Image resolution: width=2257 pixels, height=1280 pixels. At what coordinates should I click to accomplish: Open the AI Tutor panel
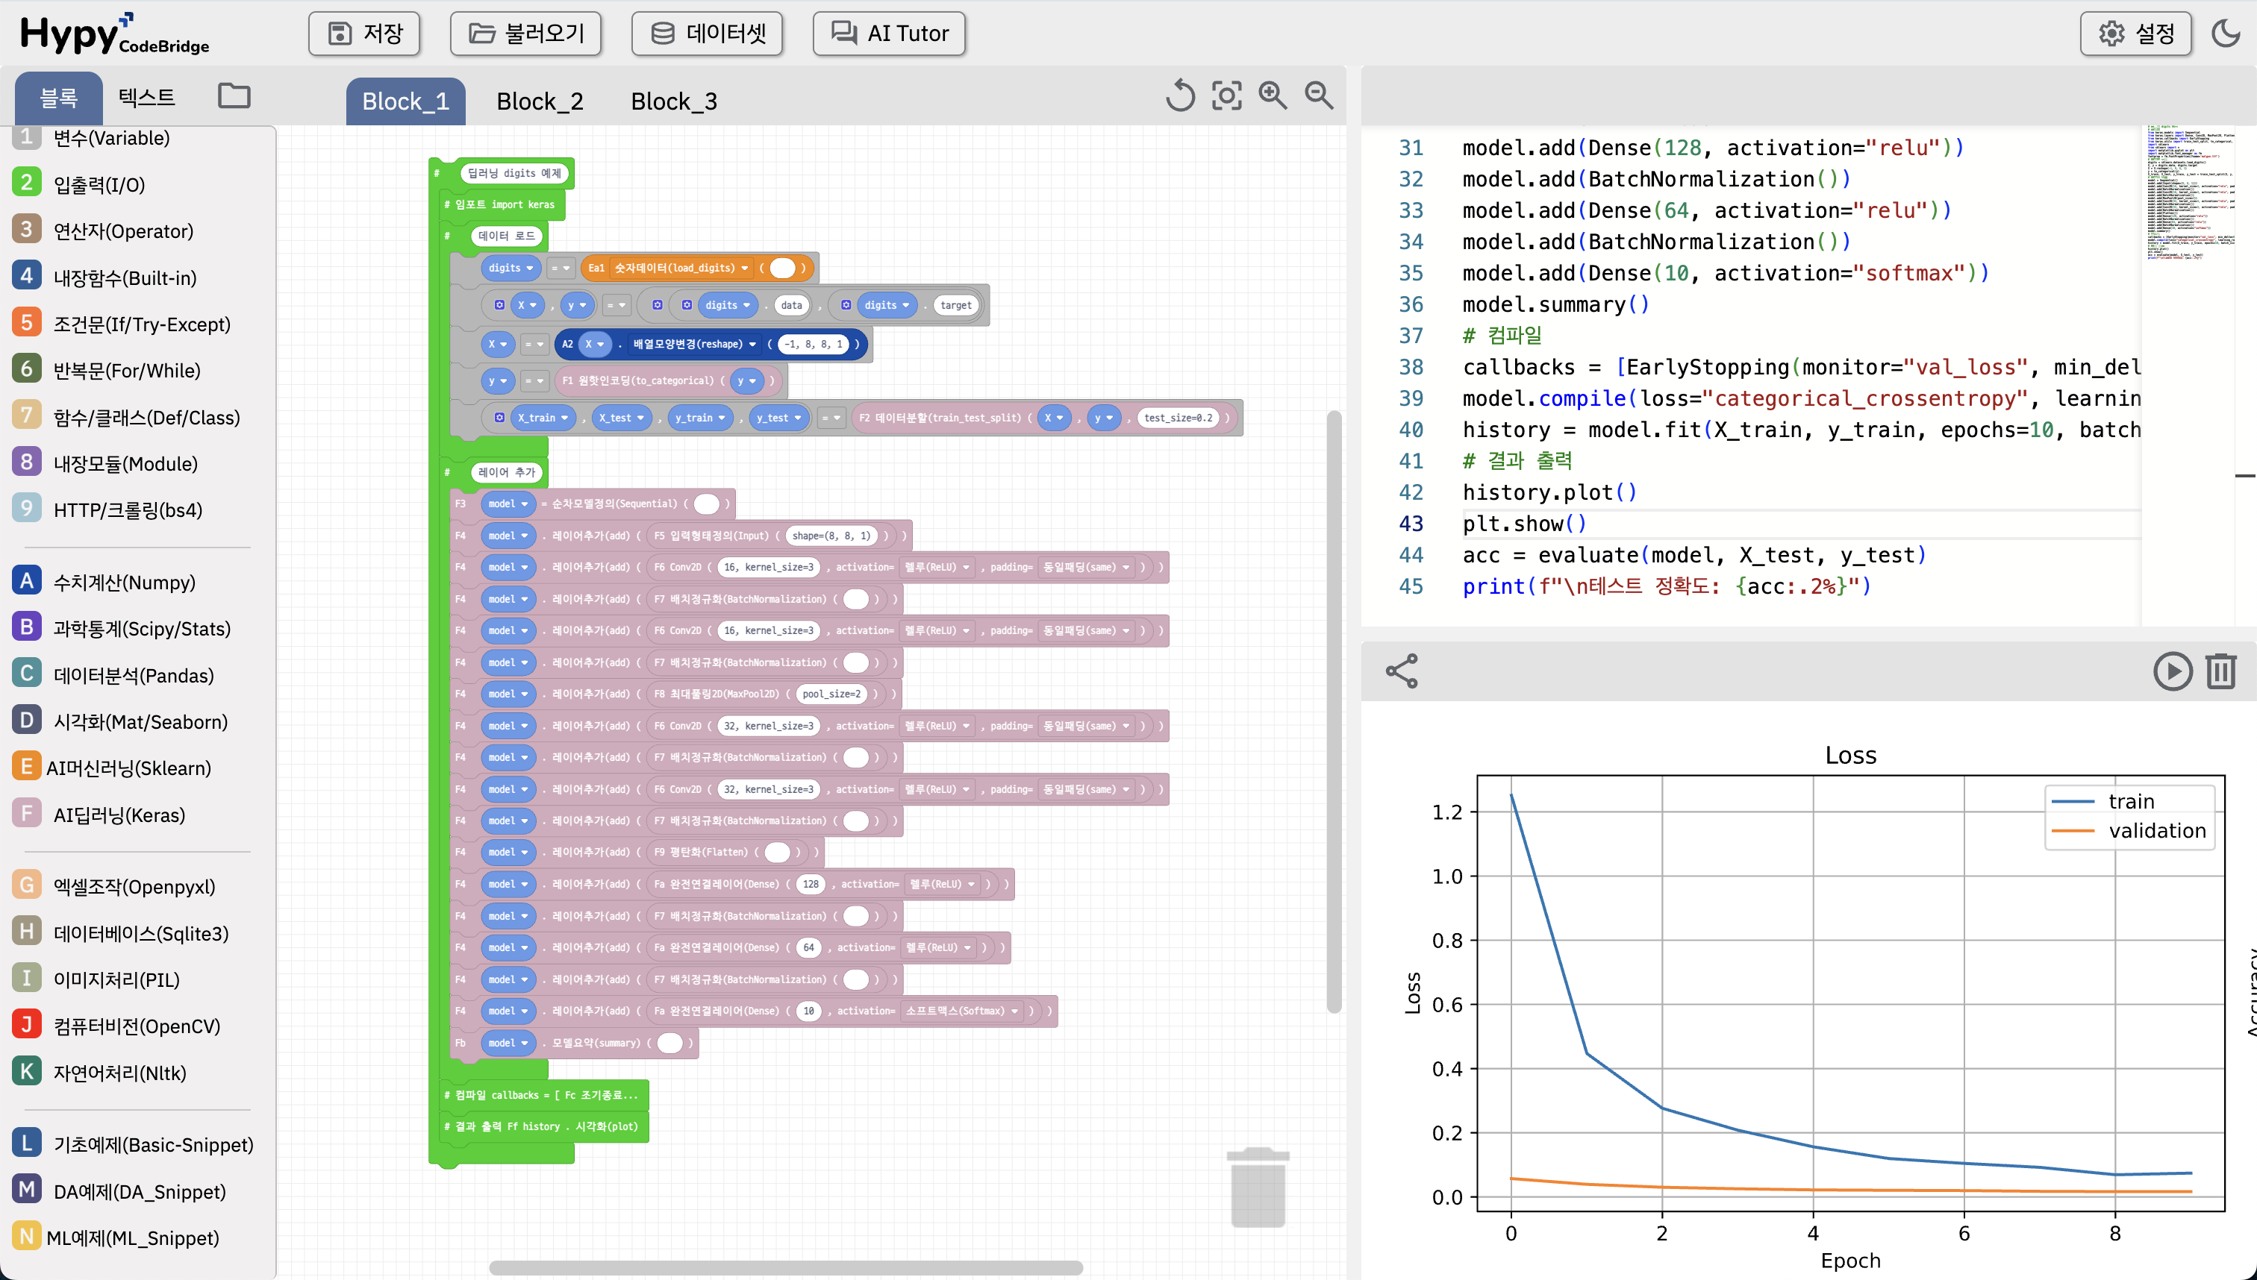pos(889,34)
